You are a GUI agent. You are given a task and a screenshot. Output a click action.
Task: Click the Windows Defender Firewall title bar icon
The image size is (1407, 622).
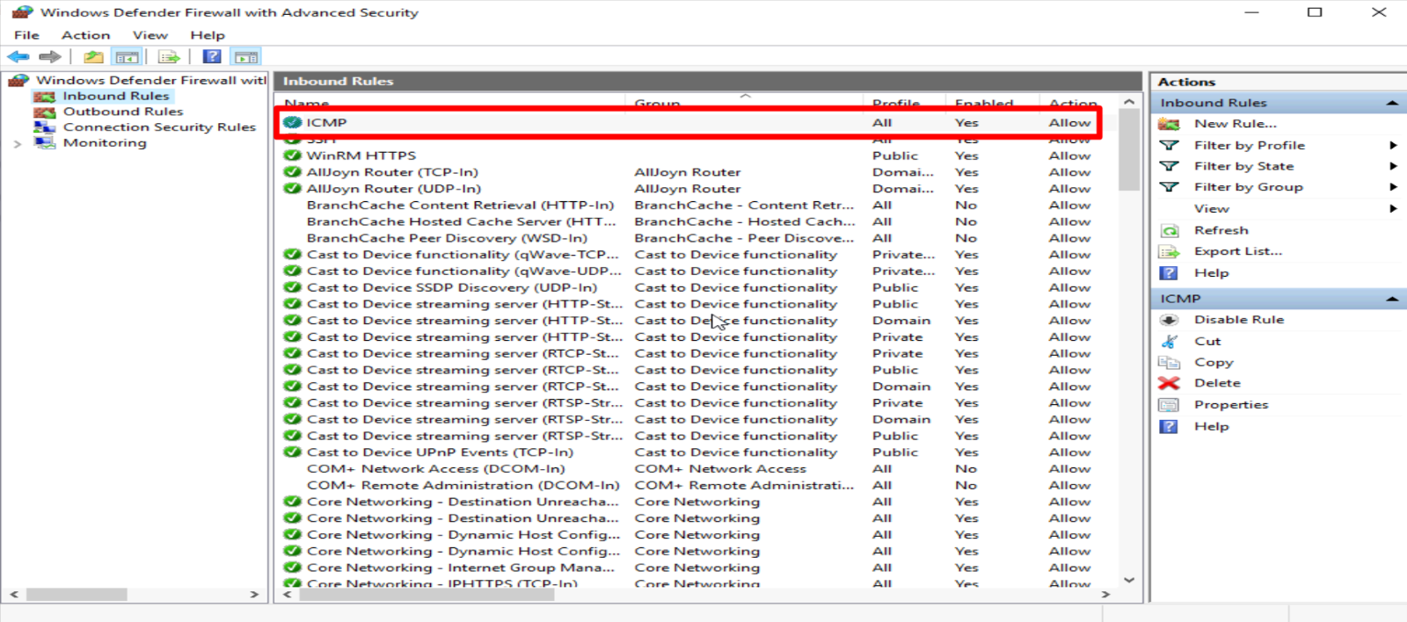pyautogui.click(x=22, y=12)
